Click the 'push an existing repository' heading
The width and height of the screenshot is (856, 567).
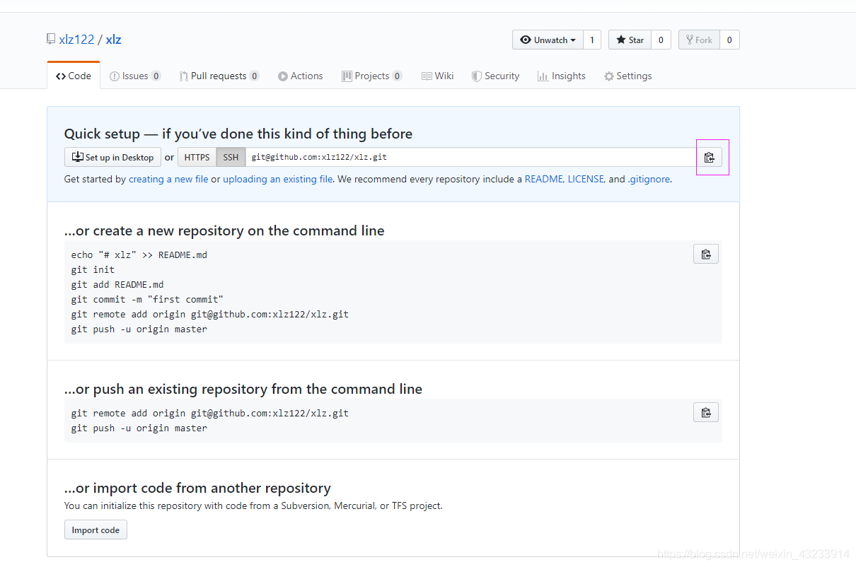[x=243, y=389]
